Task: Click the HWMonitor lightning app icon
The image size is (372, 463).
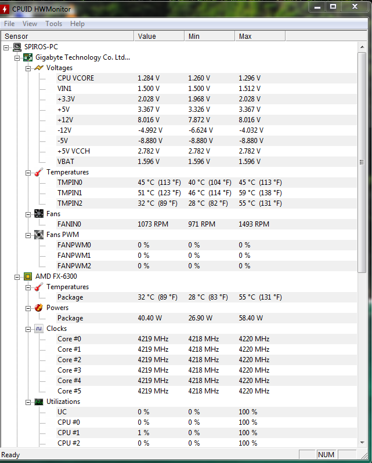Action: tap(4, 9)
